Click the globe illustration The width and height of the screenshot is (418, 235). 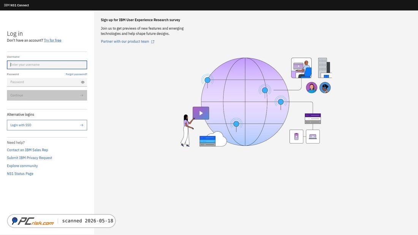point(245,102)
